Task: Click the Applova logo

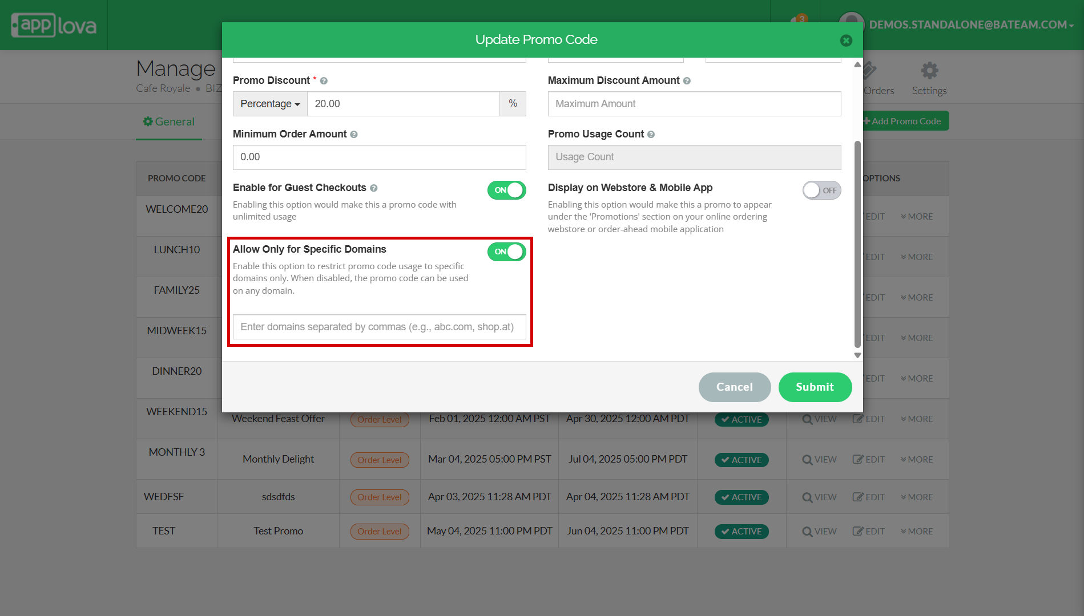Action: click(x=54, y=25)
